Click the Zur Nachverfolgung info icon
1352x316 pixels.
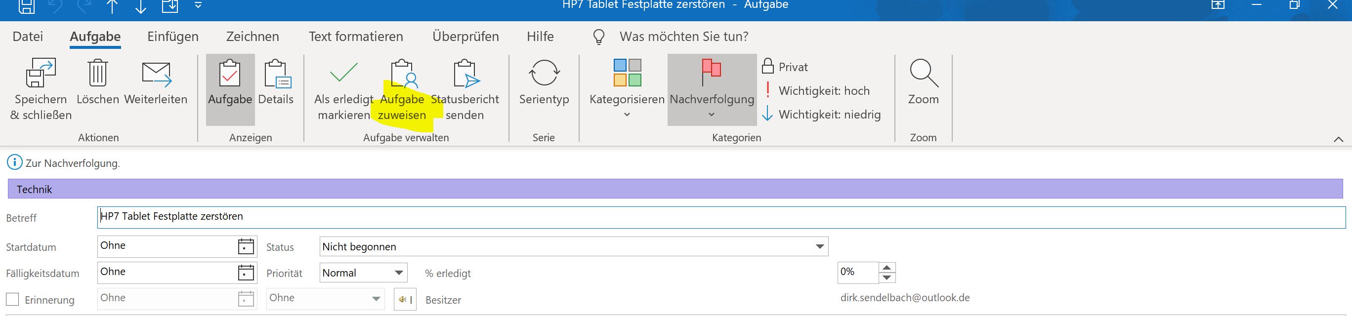point(15,162)
